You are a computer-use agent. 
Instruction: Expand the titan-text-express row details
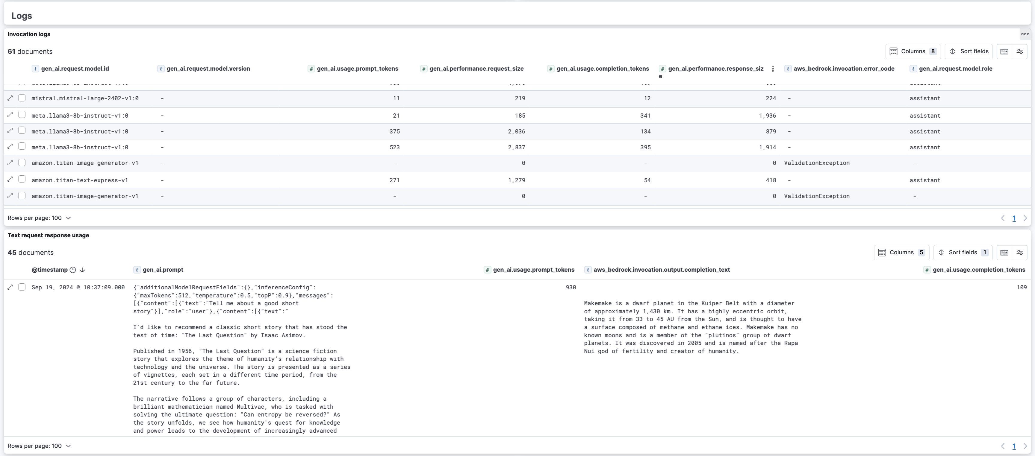click(10, 180)
